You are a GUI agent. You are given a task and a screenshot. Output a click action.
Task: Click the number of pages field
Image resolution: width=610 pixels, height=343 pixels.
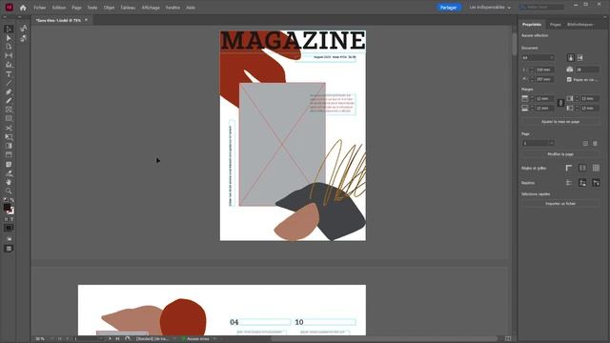pyautogui.click(x=587, y=70)
